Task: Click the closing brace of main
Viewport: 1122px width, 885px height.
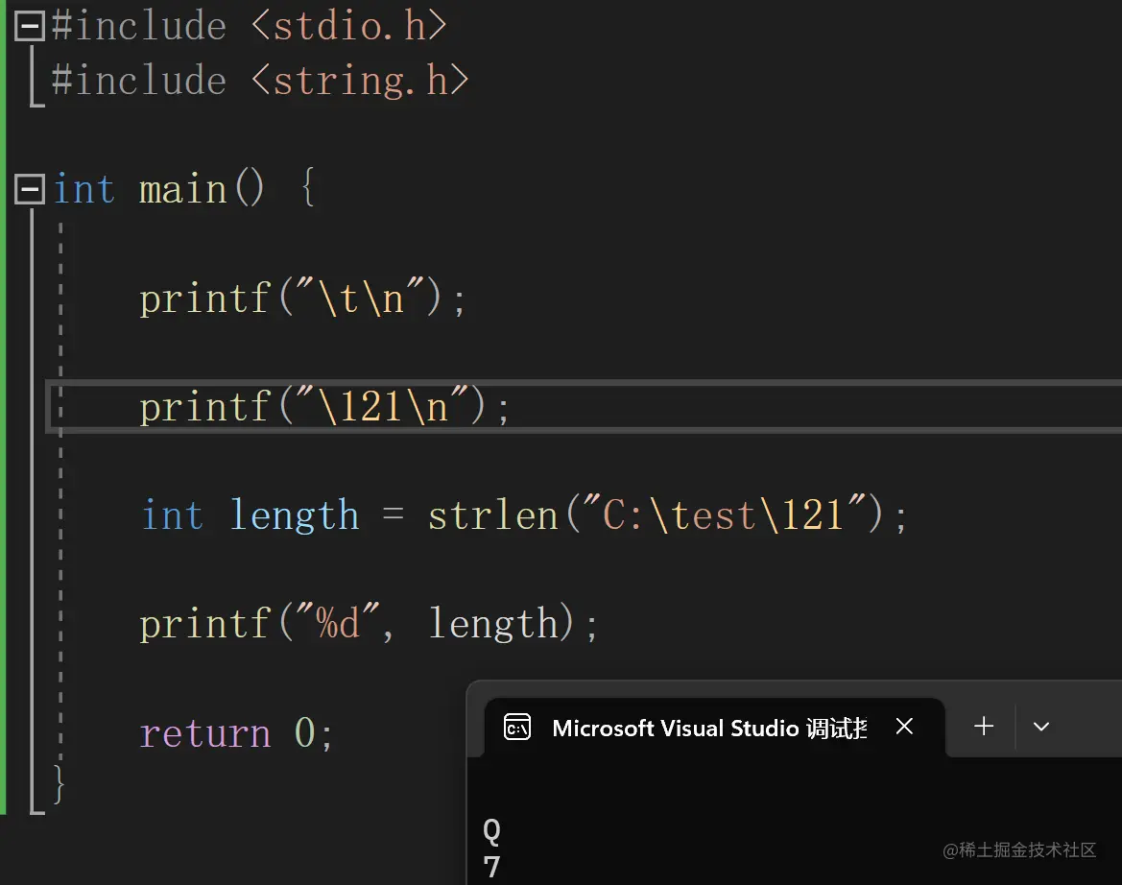Action: point(60,782)
